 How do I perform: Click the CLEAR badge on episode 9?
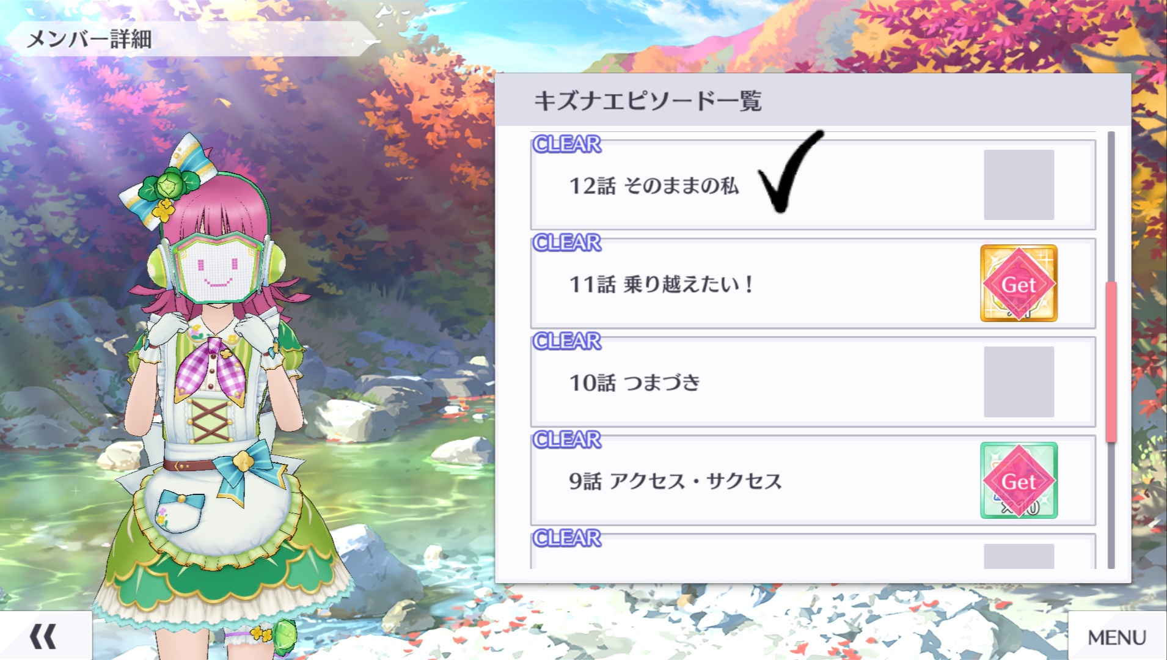566,439
